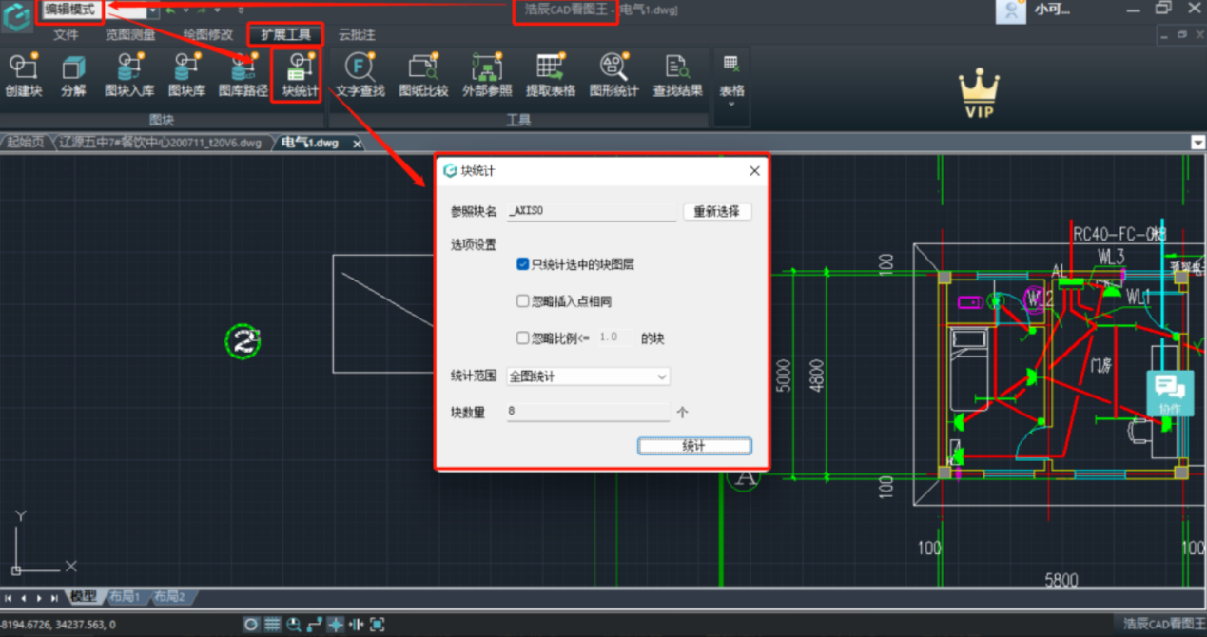The height and width of the screenshot is (637, 1207).
Task: Click the gold VIP crown icon
Action: coord(979,93)
